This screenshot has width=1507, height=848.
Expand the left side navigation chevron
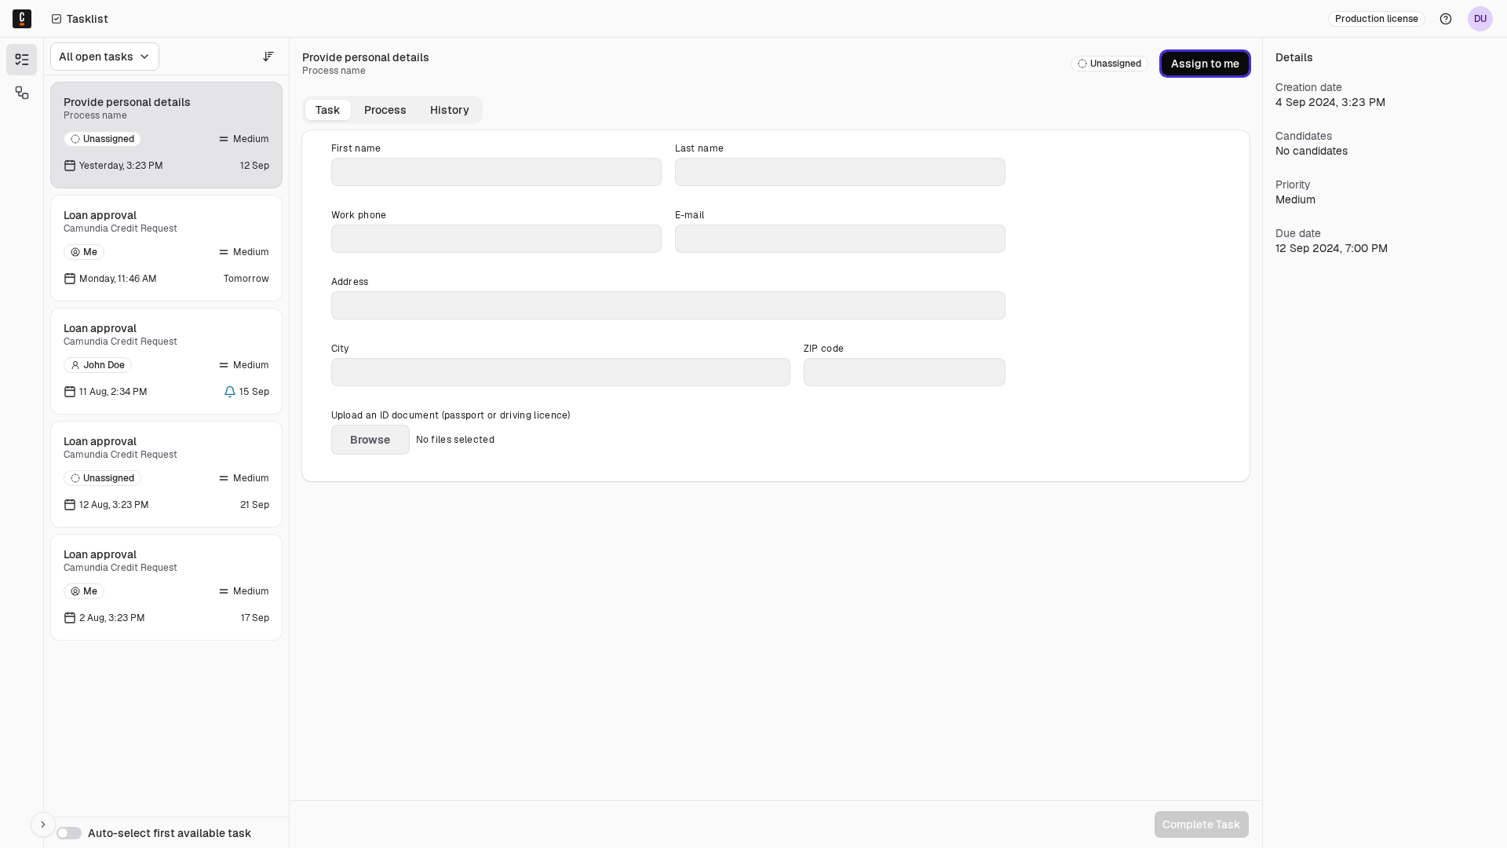[43, 824]
